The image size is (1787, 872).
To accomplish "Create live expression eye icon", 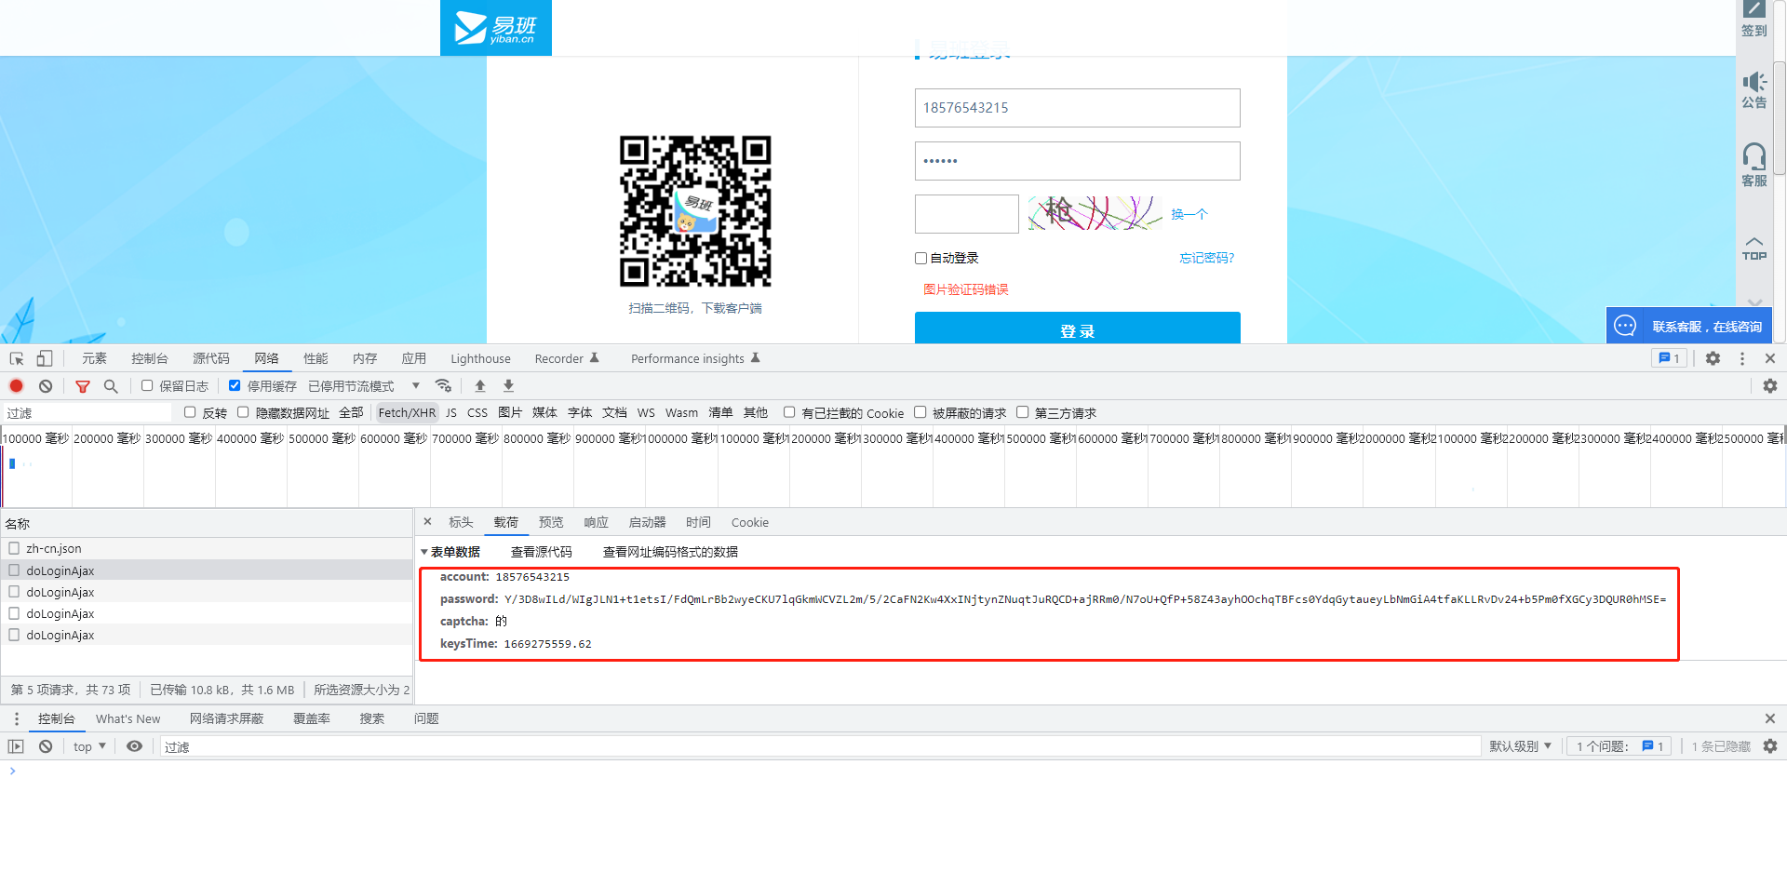I will (134, 746).
